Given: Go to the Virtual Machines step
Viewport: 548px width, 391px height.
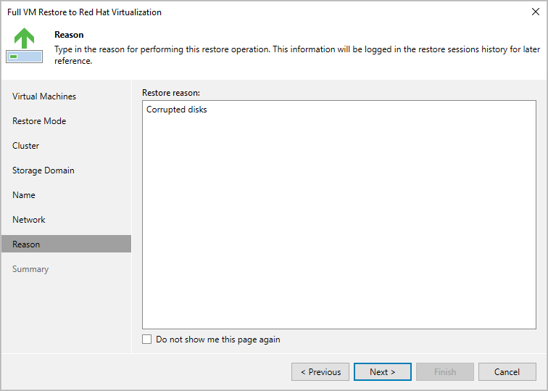Looking at the screenshot, I should pos(44,96).
